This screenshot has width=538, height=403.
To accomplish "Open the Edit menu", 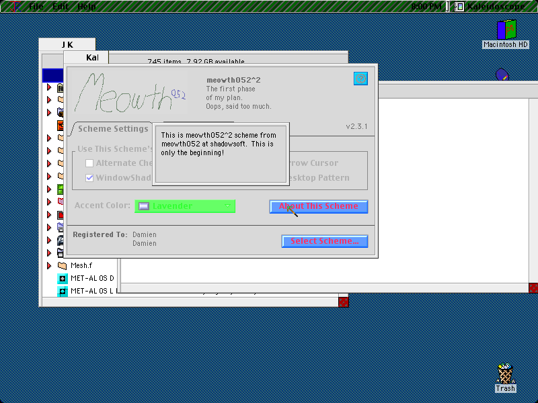I will 61,7.
